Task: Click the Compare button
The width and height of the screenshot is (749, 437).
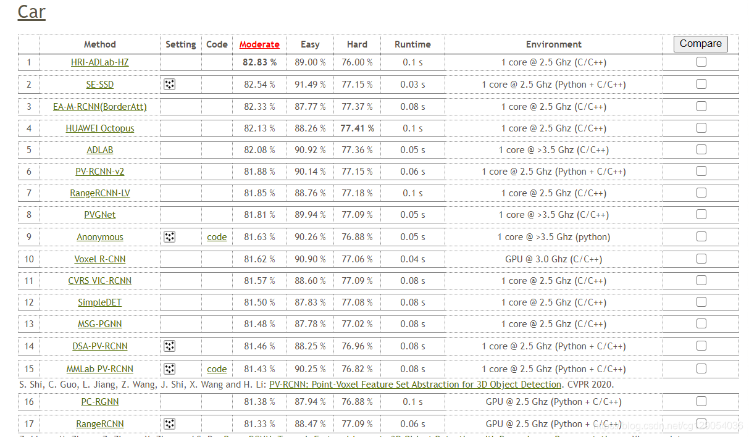Action: click(x=701, y=44)
